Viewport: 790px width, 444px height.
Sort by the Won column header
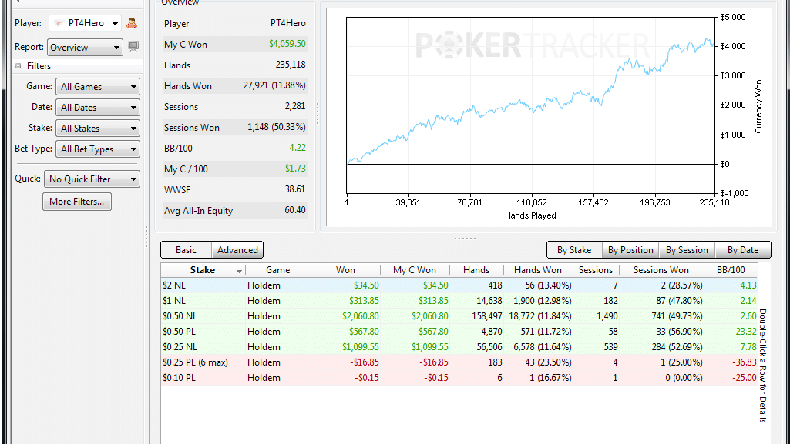pyautogui.click(x=345, y=270)
